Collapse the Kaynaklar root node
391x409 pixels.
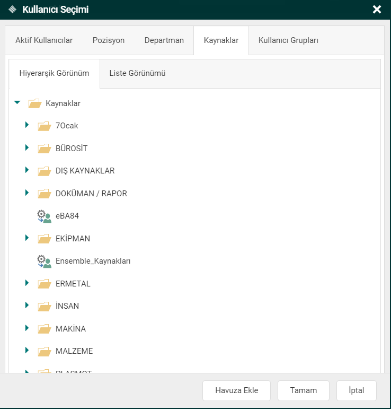(x=17, y=102)
